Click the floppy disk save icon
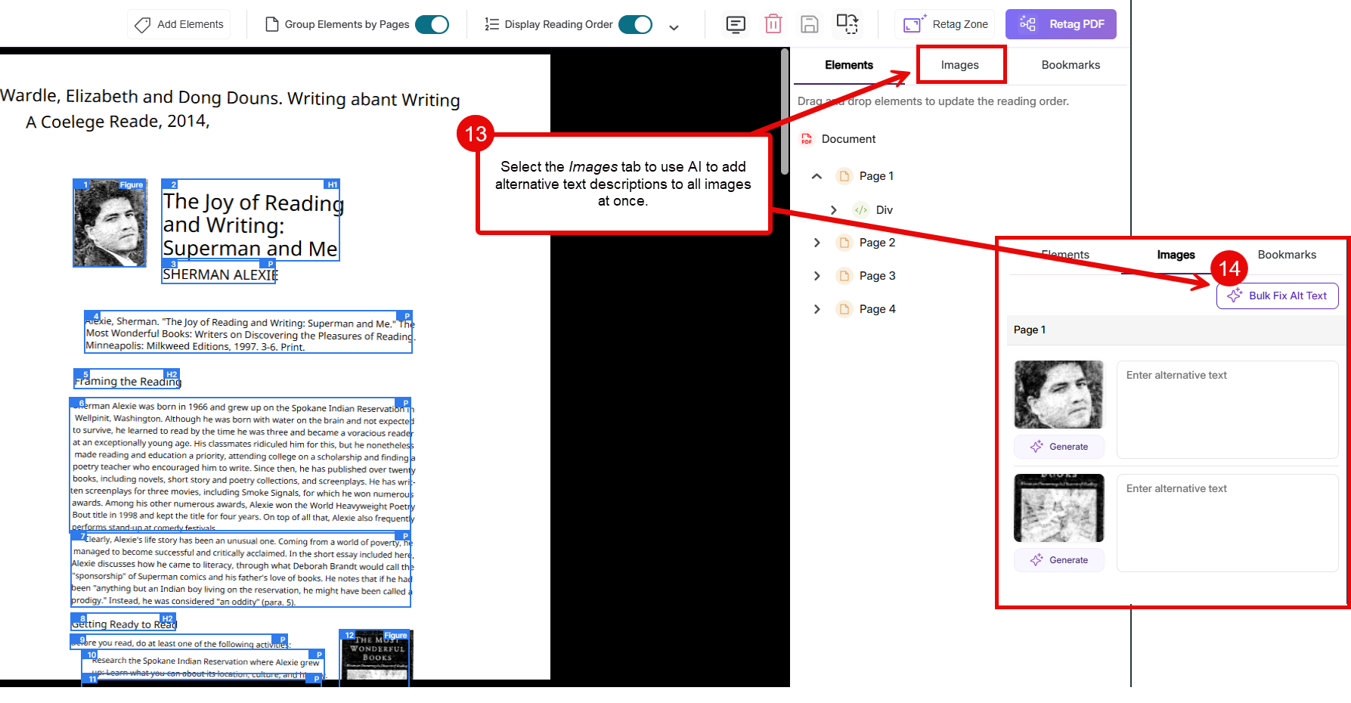Image resolution: width=1351 pixels, height=703 pixels. pos(809,24)
